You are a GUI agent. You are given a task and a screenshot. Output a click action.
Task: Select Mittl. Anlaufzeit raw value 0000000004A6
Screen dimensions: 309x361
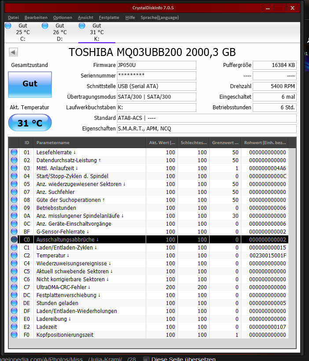click(268, 168)
